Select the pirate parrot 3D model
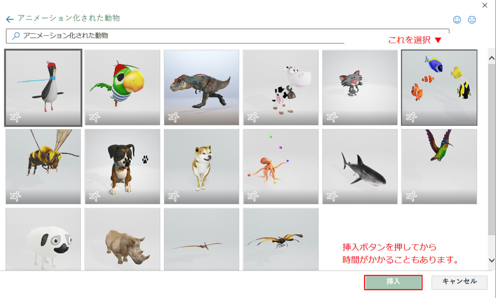 click(123, 88)
